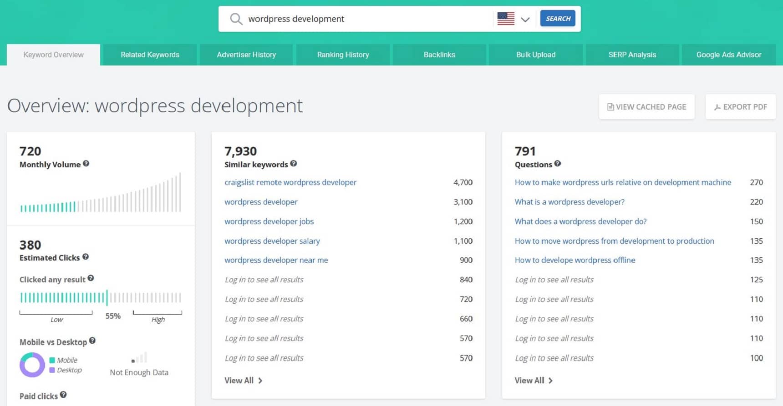Switch to Ranking History tab
The height and width of the screenshot is (406, 783).
point(343,55)
